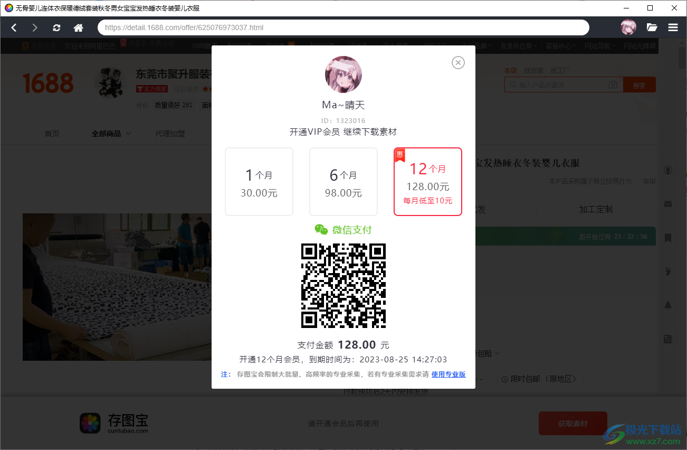687x450 pixels.
Task: Expand the 我是供应商 menu
Action: (519, 46)
